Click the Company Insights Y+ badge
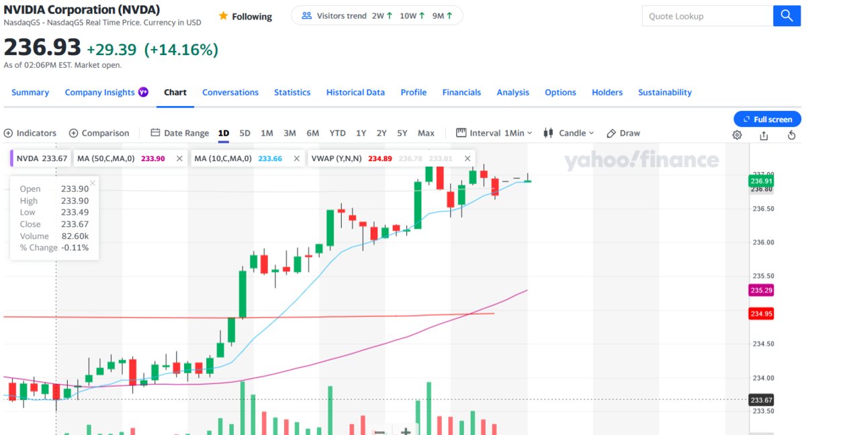The height and width of the screenshot is (435, 859). point(143,92)
